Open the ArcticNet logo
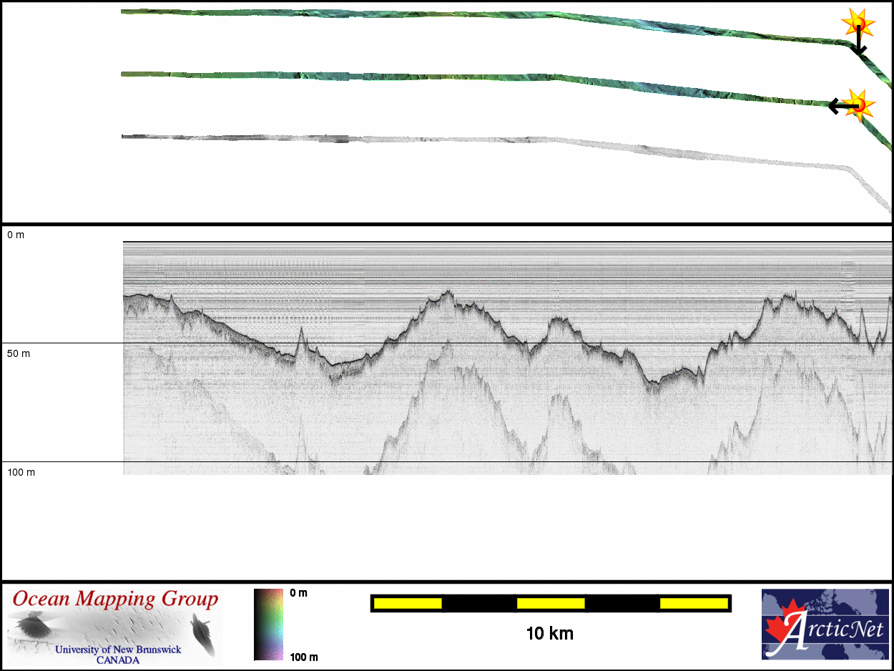The height and width of the screenshot is (671, 894). [x=825, y=625]
